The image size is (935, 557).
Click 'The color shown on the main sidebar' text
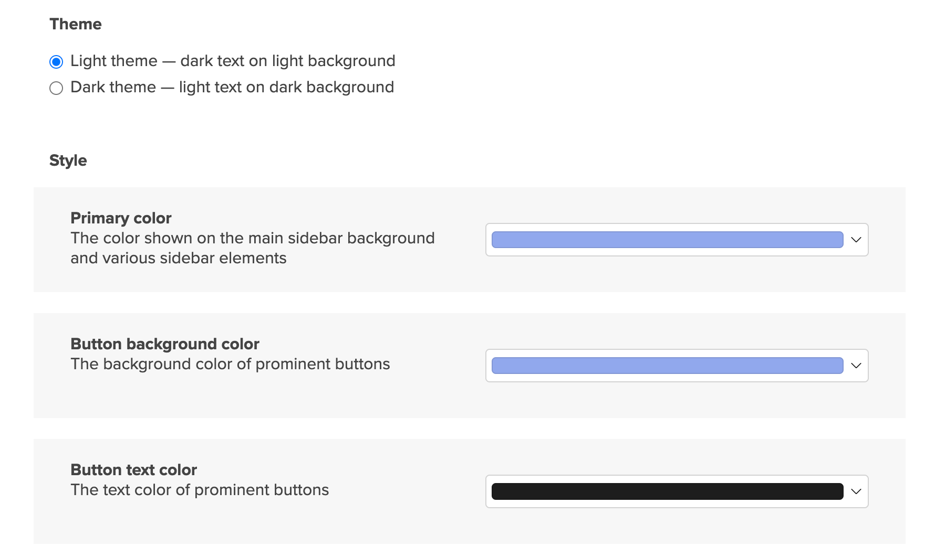[252, 238]
